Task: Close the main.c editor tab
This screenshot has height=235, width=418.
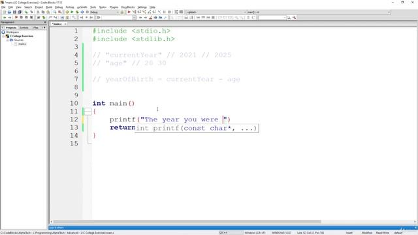Action: coord(65,24)
